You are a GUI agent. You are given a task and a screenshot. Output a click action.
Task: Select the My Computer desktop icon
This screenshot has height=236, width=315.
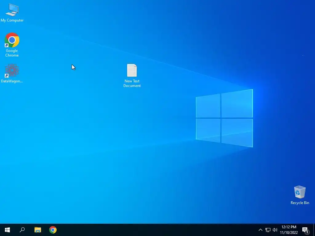tap(12, 13)
